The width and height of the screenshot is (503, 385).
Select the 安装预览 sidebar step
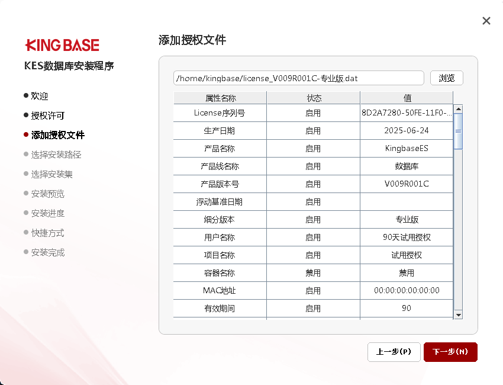(x=48, y=194)
